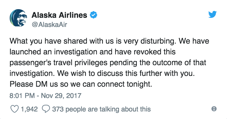Click the info circle icon

tap(214, 108)
